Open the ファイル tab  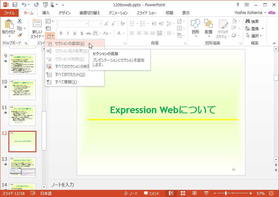click(9, 13)
